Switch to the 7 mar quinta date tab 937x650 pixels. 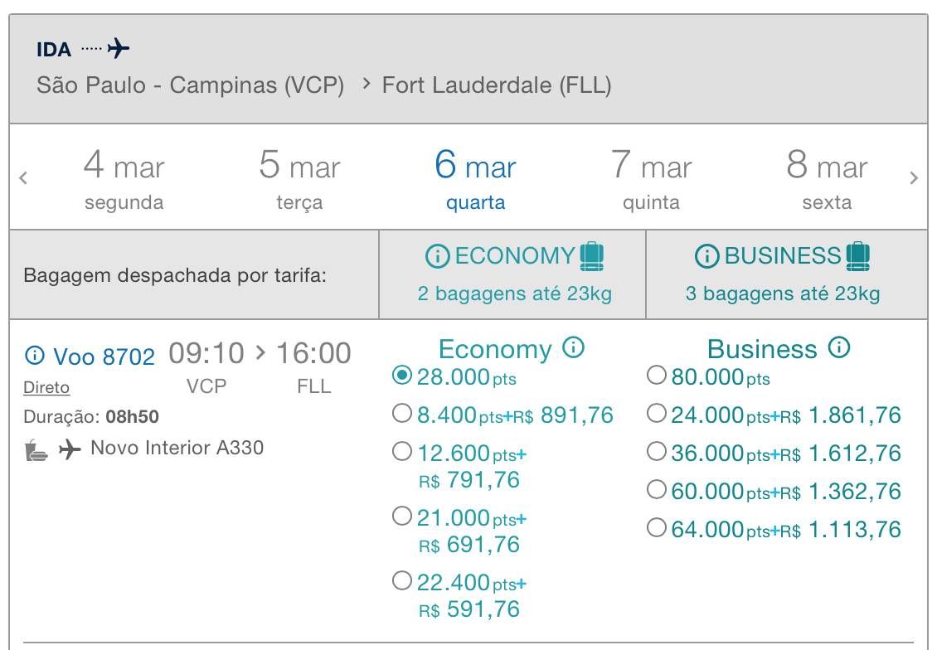tap(651, 178)
